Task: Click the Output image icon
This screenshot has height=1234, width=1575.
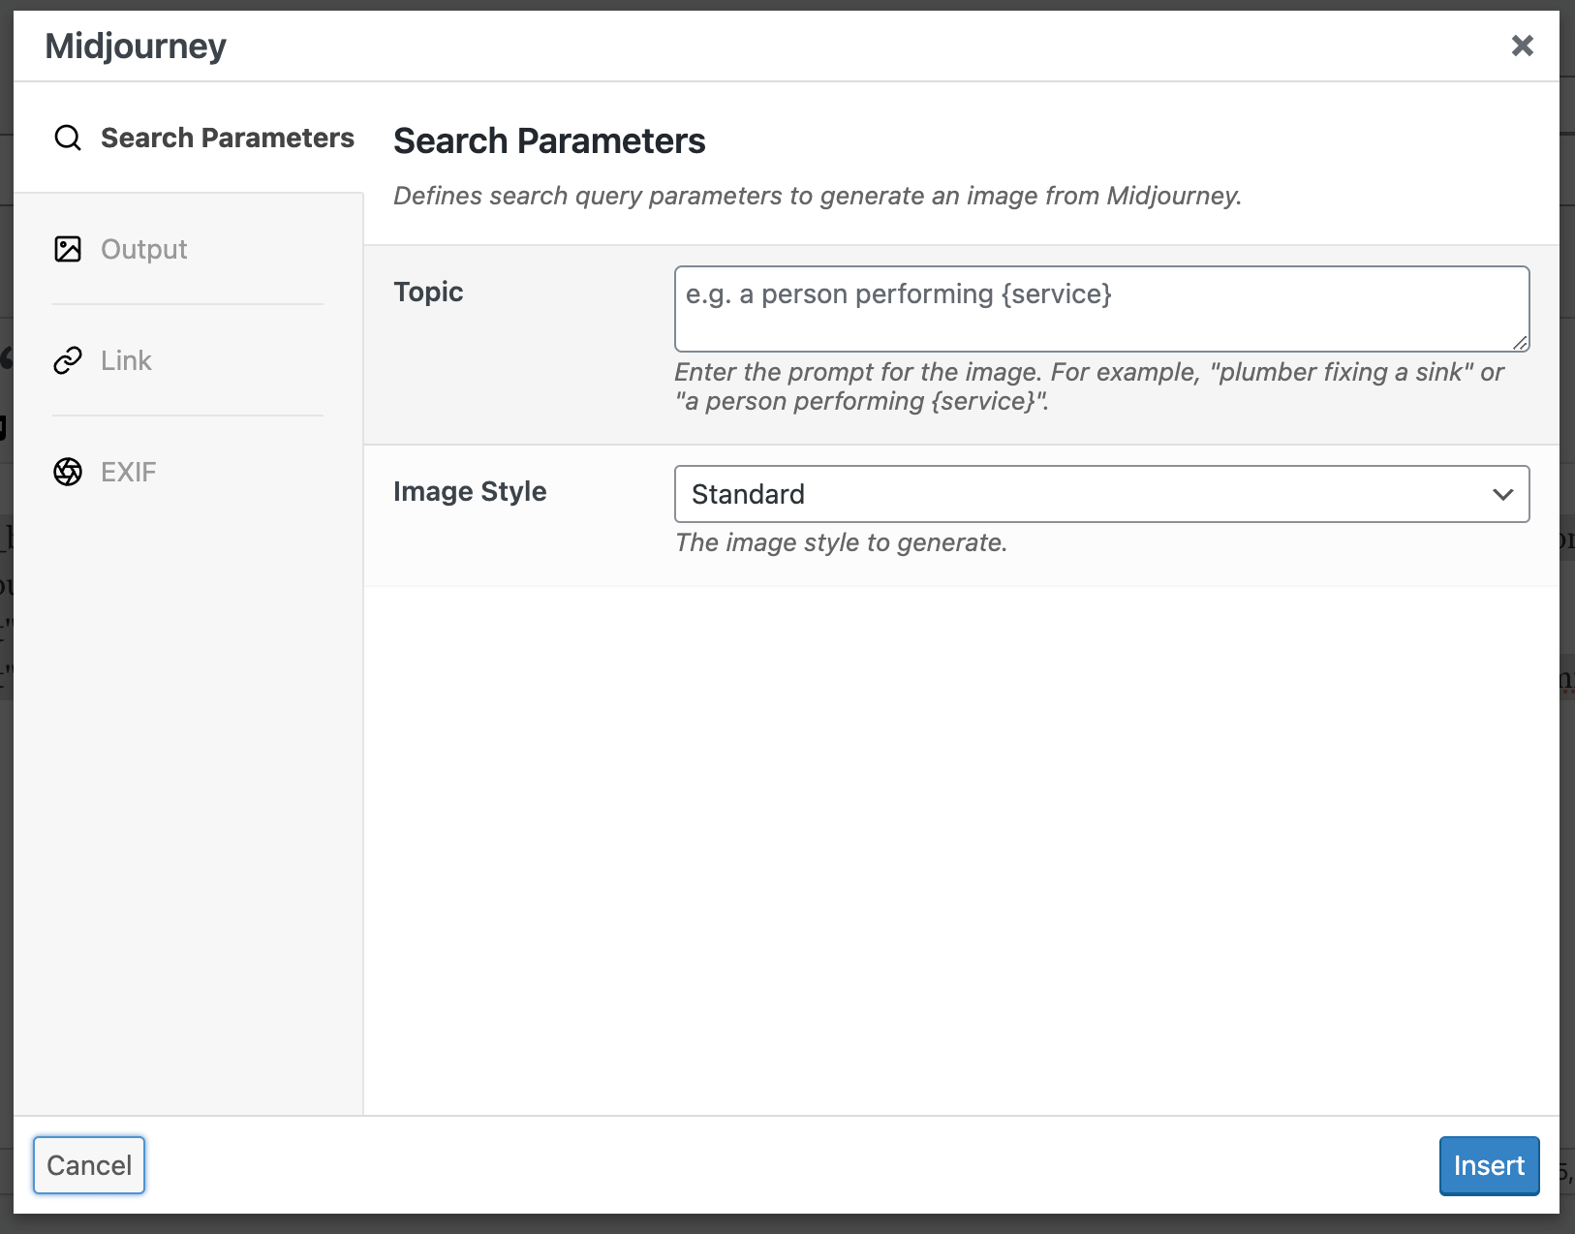Action: [x=68, y=249]
